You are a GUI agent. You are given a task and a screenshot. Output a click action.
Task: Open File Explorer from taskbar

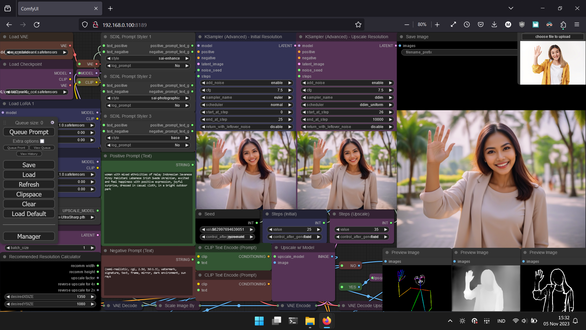coord(310,321)
